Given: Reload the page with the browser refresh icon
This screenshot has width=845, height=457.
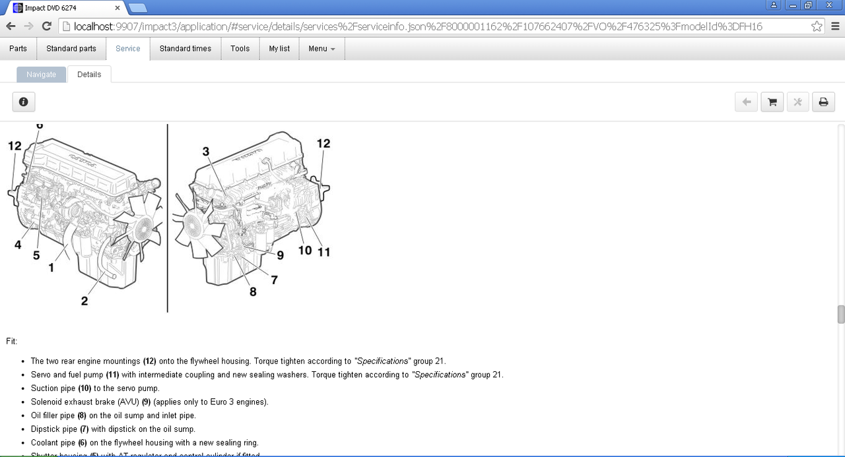Looking at the screenshot, I should (46, 26).
